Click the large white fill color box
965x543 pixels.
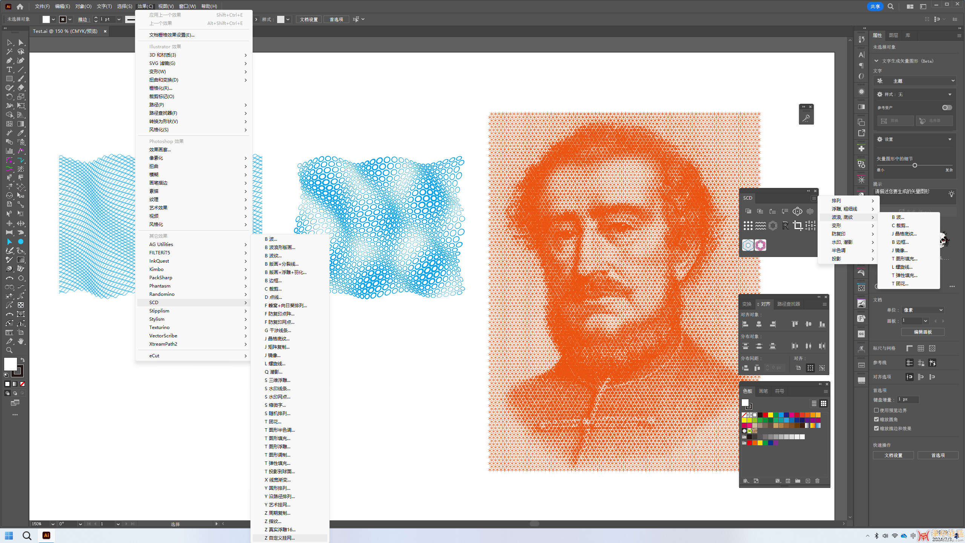[x=10, y=364]
